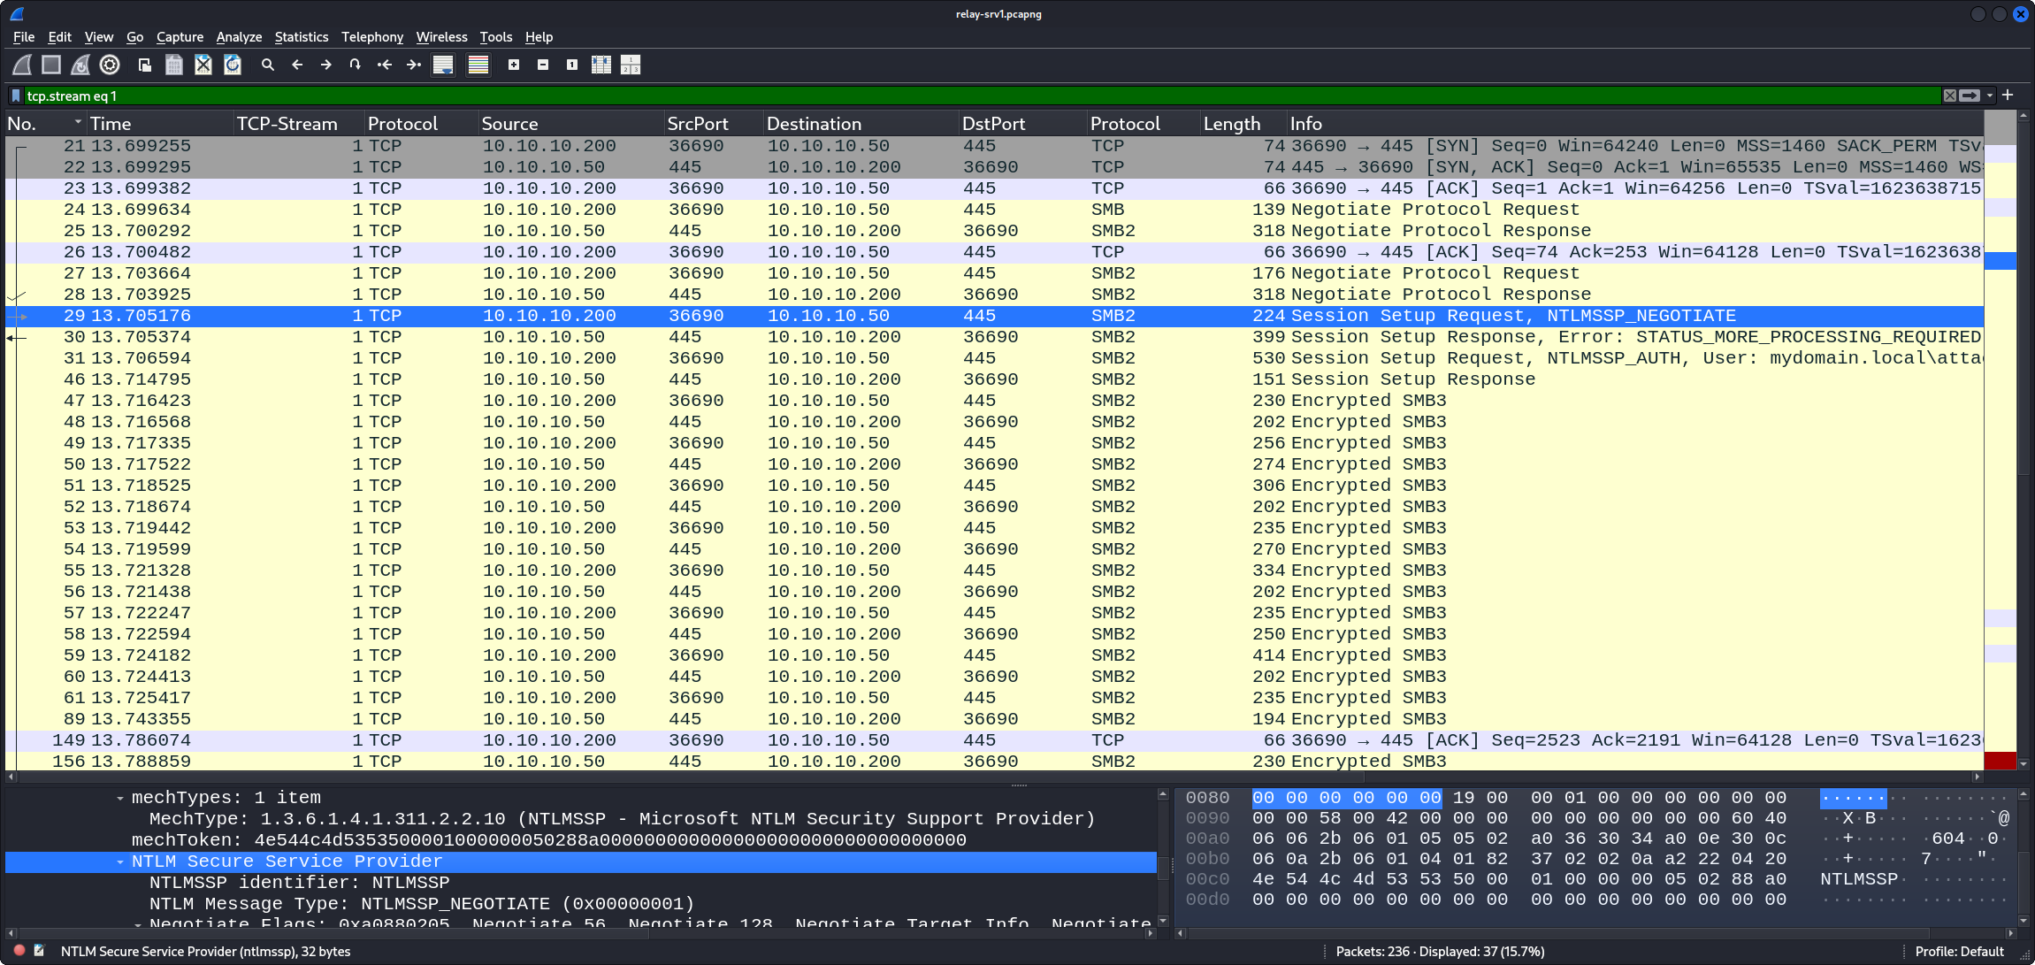The height and width of the screenshot is (965, 2035).
Task: Sort by the Time column header
Action: 159,124
